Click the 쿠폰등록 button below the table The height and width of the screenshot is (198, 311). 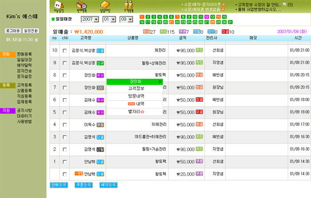coord(83,184)
